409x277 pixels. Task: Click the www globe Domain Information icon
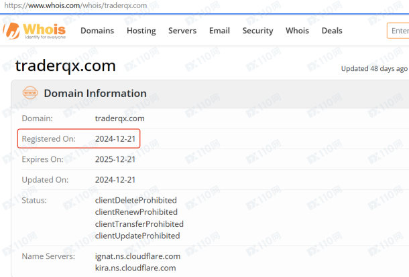click(30, 93)
